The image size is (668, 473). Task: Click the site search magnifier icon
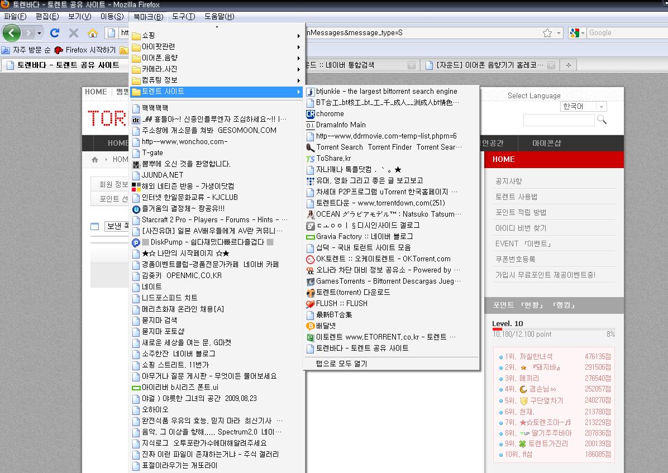point(602,120)
